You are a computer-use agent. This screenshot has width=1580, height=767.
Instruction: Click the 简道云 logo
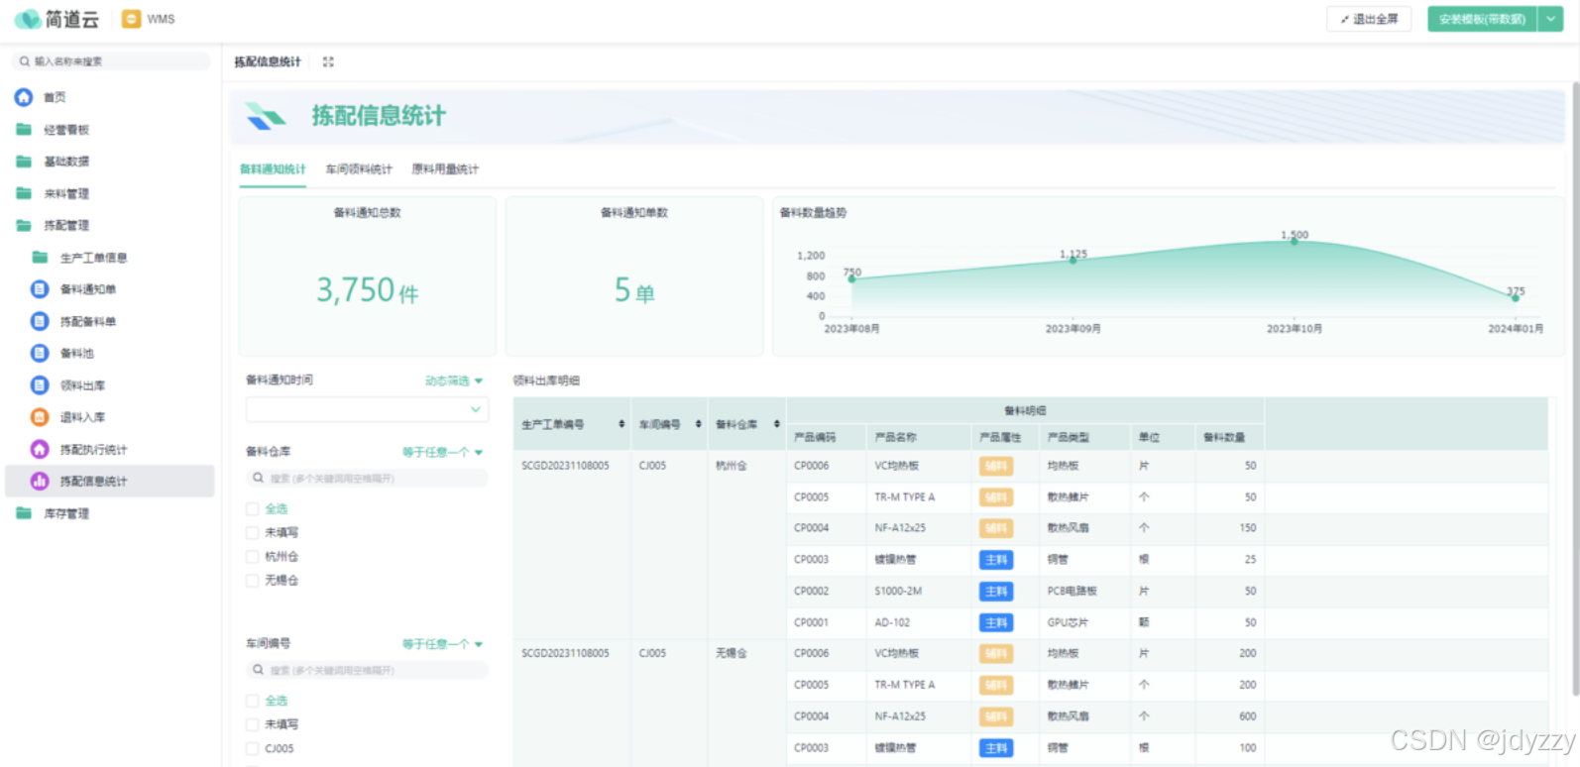(x=56, y=19)
